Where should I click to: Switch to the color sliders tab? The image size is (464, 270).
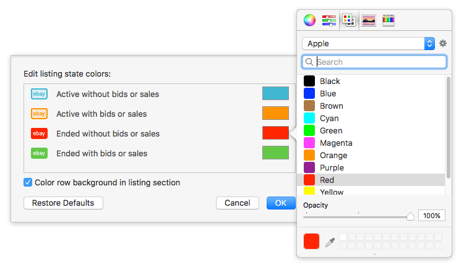(329, 20)
